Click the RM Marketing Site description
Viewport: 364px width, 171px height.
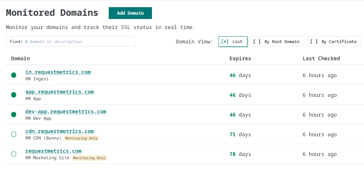pyautogui.click(x=48, y=158)
